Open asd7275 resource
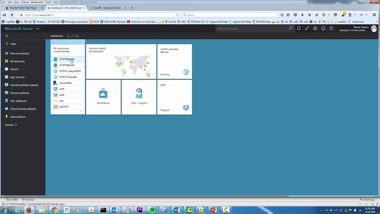 click(68, 107)
